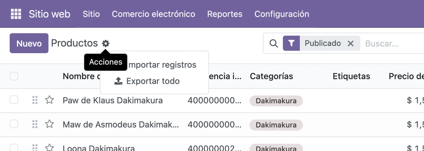Open the Comercio electrónico menu

153,14
